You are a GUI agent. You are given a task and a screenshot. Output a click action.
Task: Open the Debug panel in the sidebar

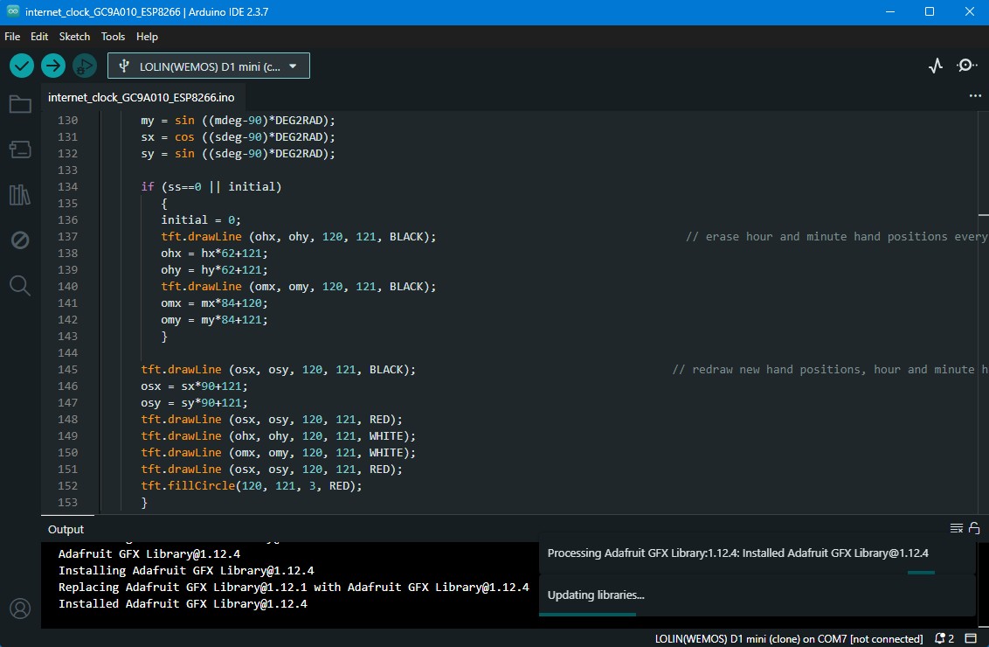click(20, 240)
